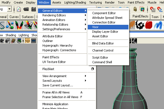Screen dimensions: 164x109
Task: Open the Blind Data Editor
Action: 108,43
